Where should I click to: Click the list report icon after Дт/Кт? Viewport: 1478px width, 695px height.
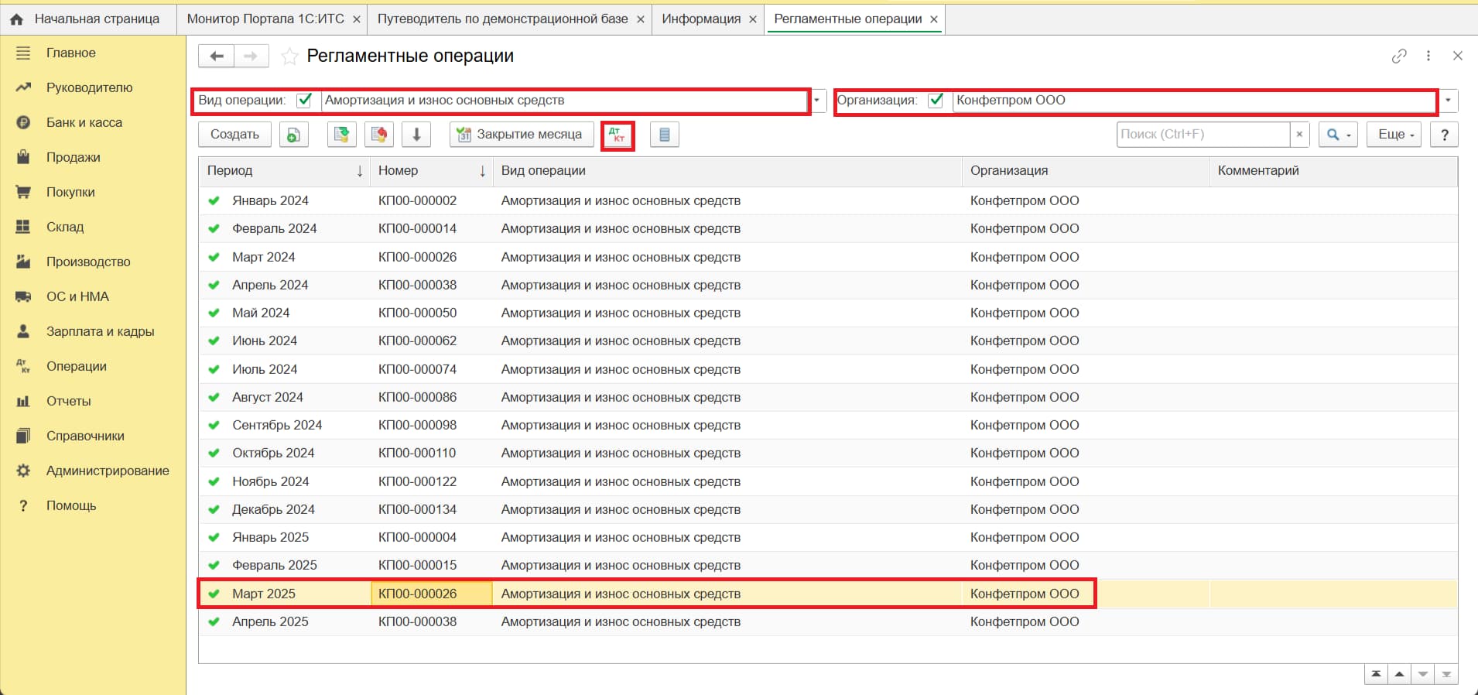tap(664, 135)
